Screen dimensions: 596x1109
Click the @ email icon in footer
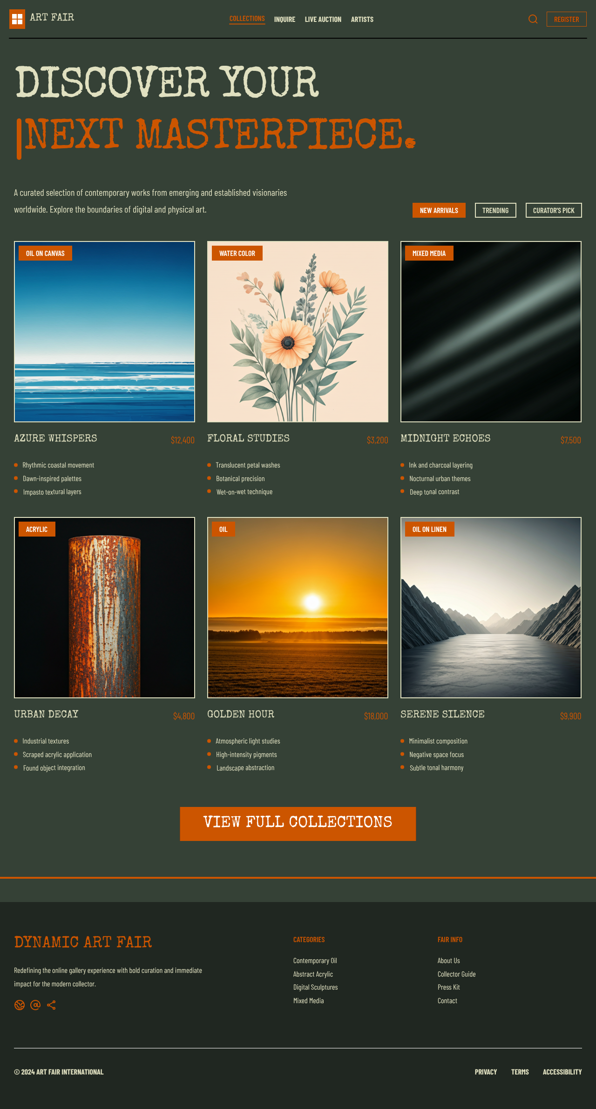[x=35, y=1005]
